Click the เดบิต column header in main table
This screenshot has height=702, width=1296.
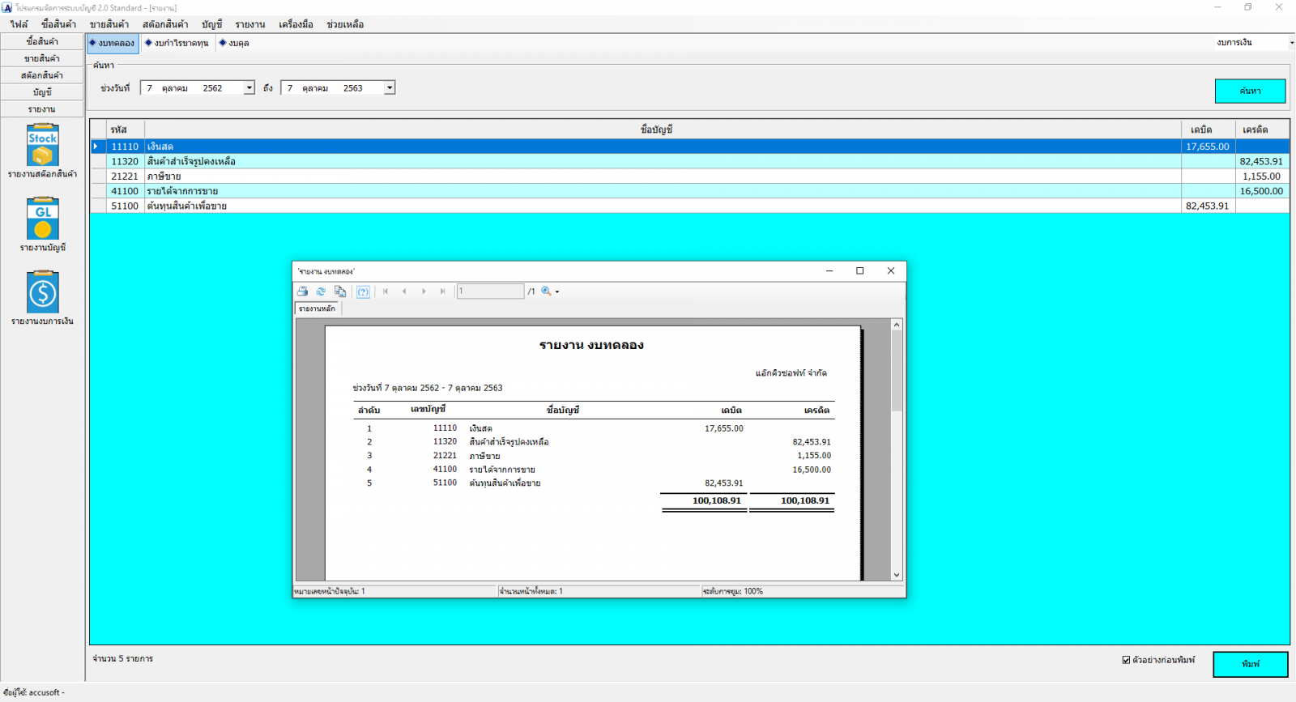(1209, 130)
